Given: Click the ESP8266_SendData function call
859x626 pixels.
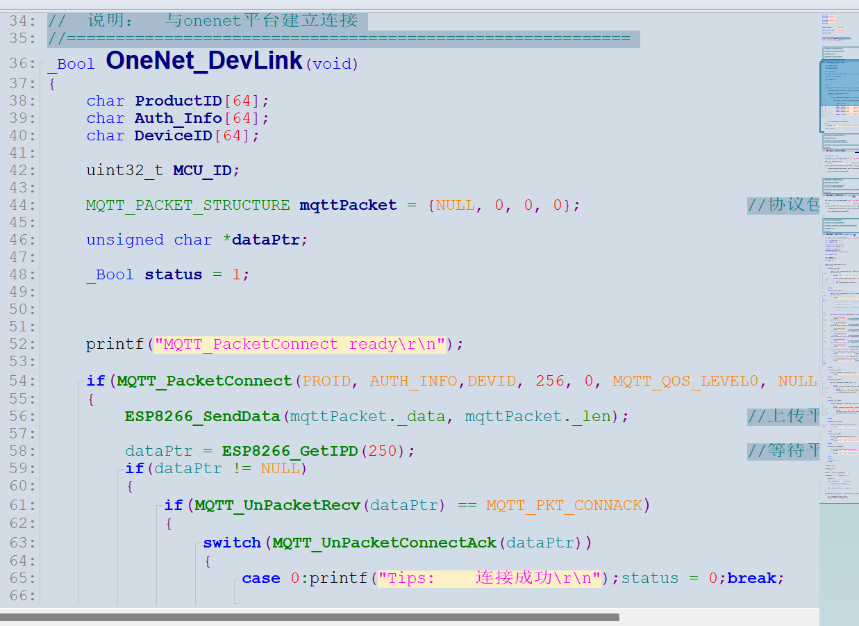Looking at the screenshot, I should tap(203, 416).
